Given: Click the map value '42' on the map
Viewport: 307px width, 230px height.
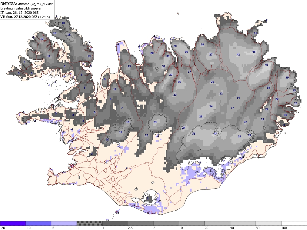Looking at the screenshot, I should coord(238,55).
